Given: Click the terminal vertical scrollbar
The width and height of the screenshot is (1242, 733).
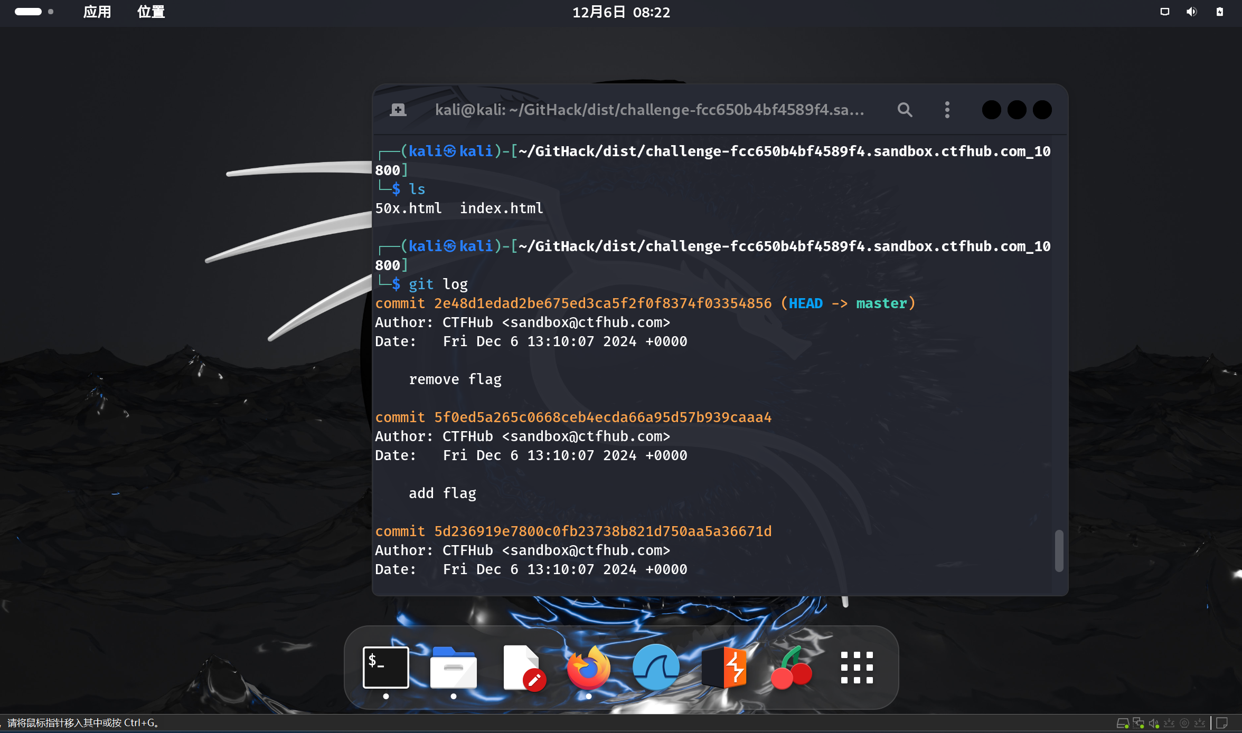Looking at the screenshot, I should 1059,550.
